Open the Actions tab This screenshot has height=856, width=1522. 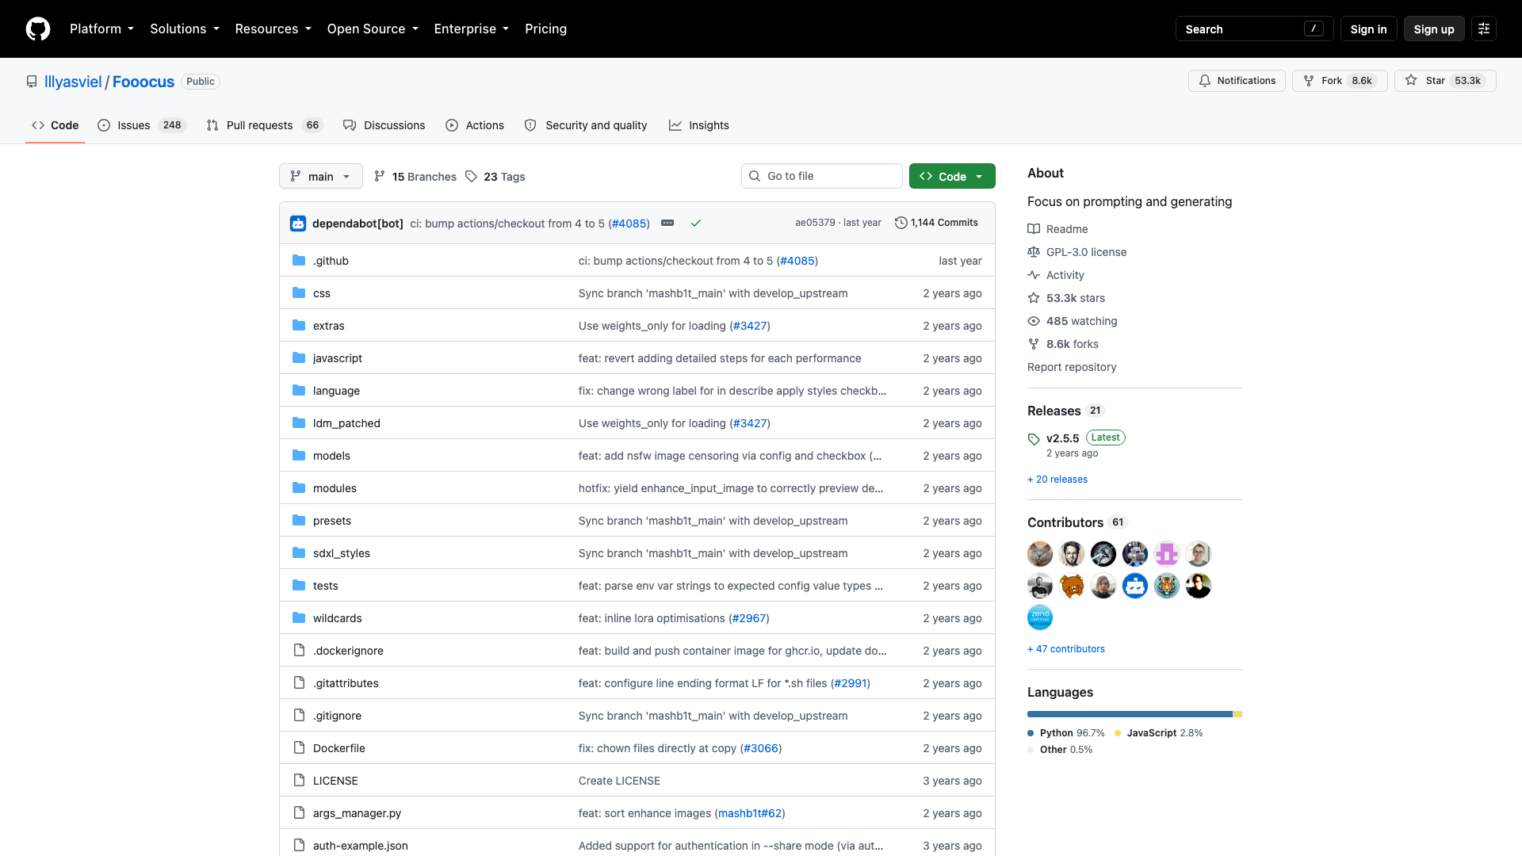pos(475,125)
